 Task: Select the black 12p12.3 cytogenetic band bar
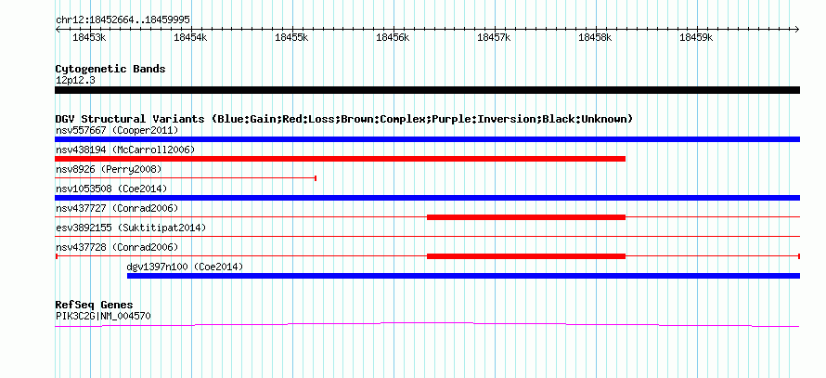point(427,90)
